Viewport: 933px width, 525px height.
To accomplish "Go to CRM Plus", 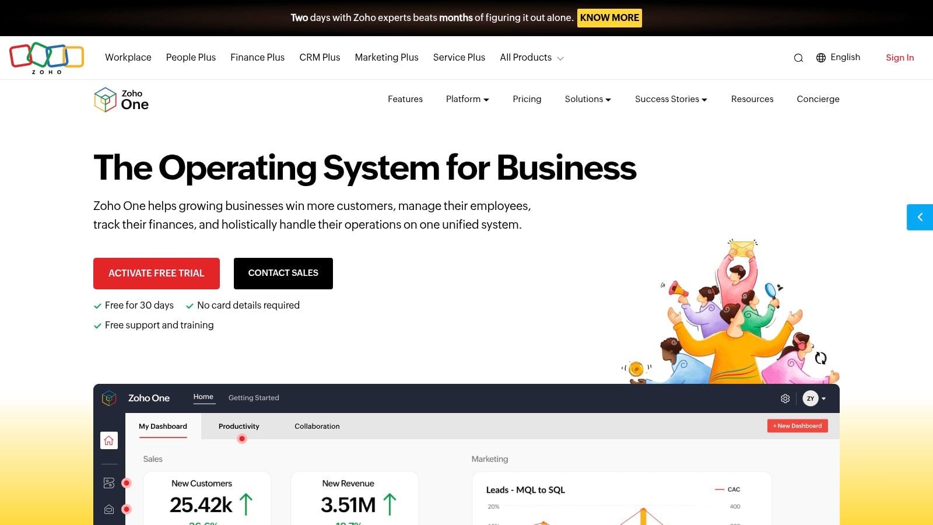I will (x=320, y=57).
